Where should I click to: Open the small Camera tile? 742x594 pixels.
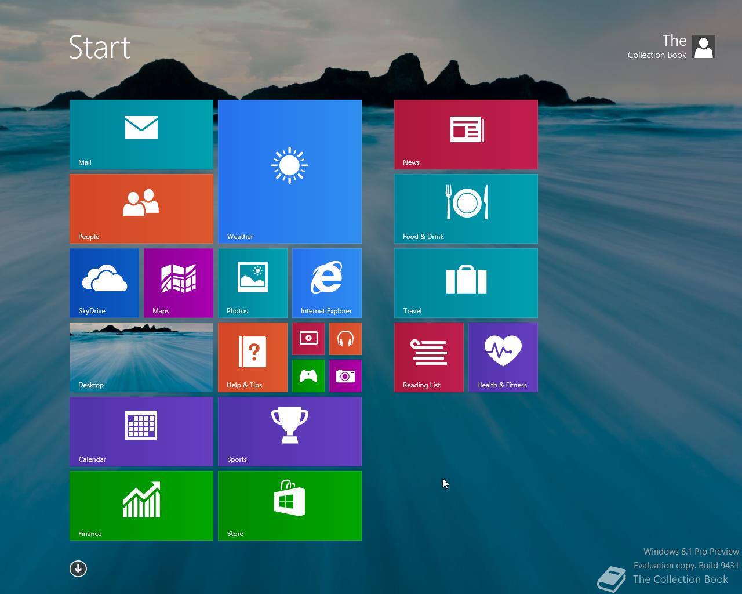(345, 376)
